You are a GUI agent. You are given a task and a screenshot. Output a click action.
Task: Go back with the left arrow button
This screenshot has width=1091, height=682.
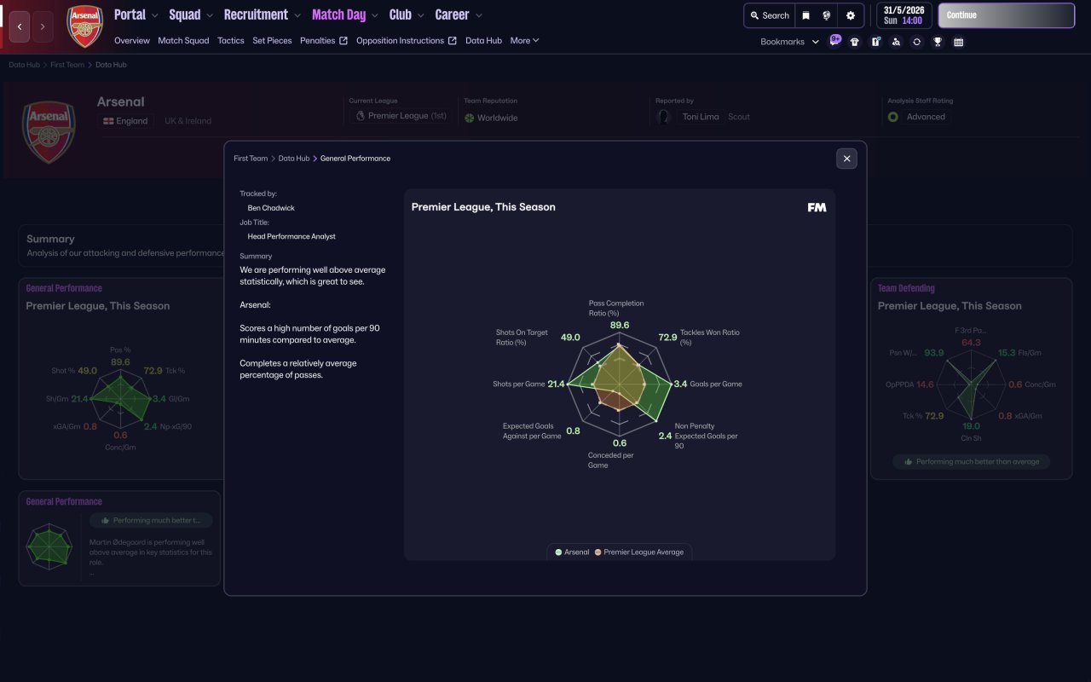click(x=20, y=27)
